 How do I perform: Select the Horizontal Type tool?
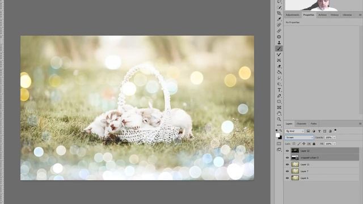click(x=279, y=90)
